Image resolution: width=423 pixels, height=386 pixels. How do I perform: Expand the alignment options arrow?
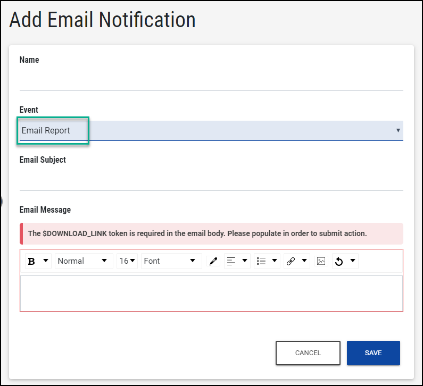coord(245,261)
